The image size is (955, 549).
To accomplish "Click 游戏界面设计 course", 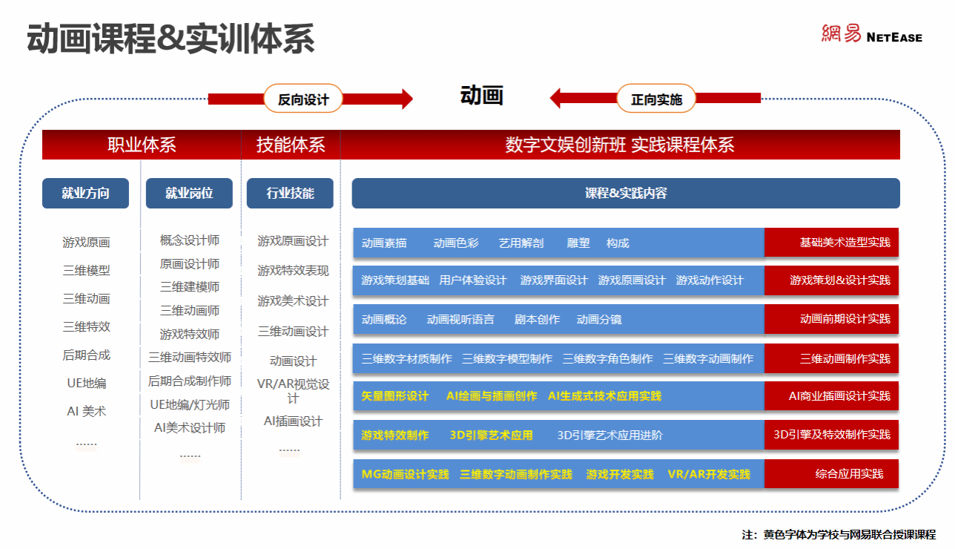I will point(554,280).
